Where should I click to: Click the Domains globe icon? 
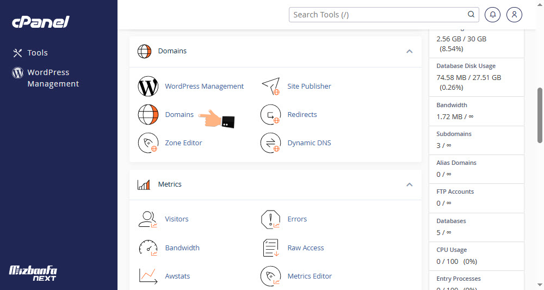(147, 115)
